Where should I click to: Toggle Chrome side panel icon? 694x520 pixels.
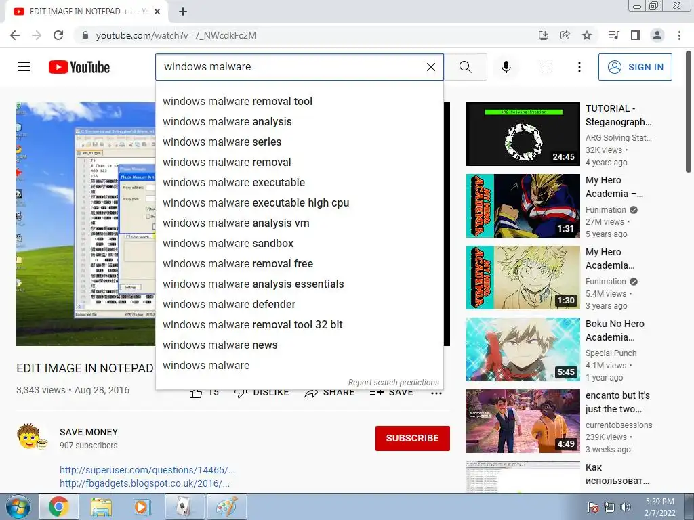click(636, 35)
